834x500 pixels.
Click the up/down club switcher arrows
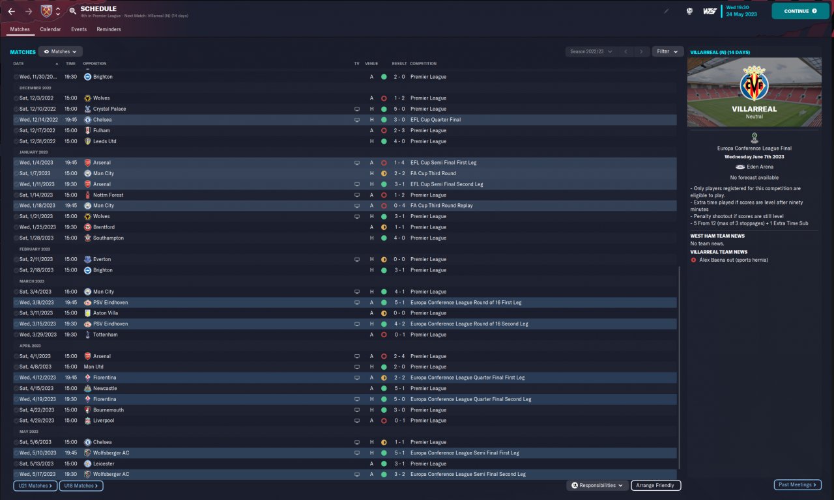click(x=58, y=11)
